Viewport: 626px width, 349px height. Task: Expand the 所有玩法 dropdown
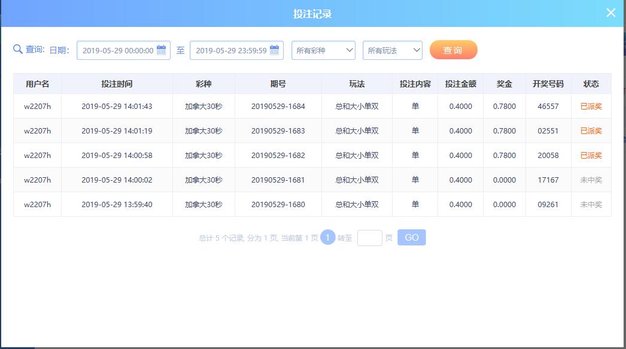(x=393, y=50)
